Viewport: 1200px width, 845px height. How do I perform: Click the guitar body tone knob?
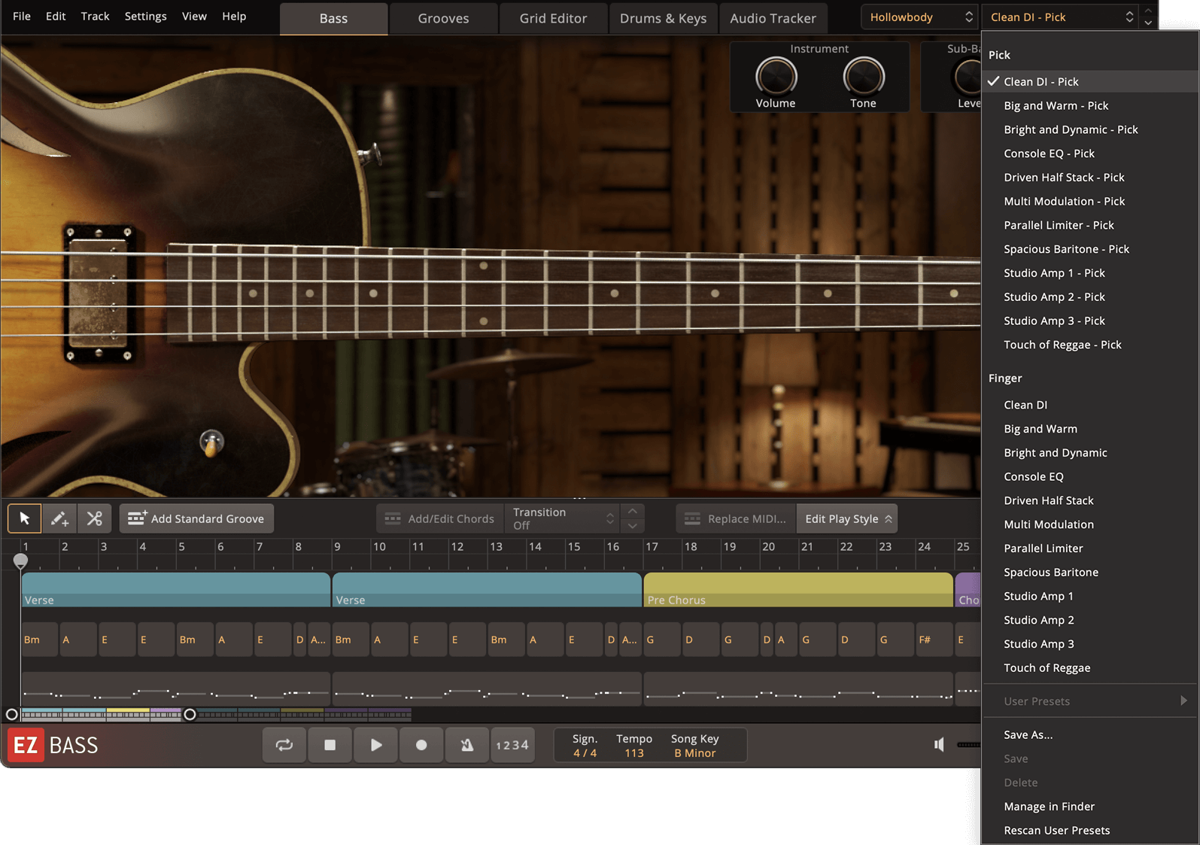tap(211, 442)
